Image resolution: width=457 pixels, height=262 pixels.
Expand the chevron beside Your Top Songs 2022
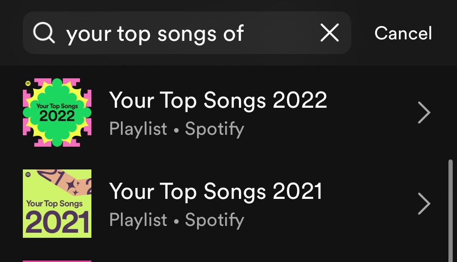[x=424, y=113]
